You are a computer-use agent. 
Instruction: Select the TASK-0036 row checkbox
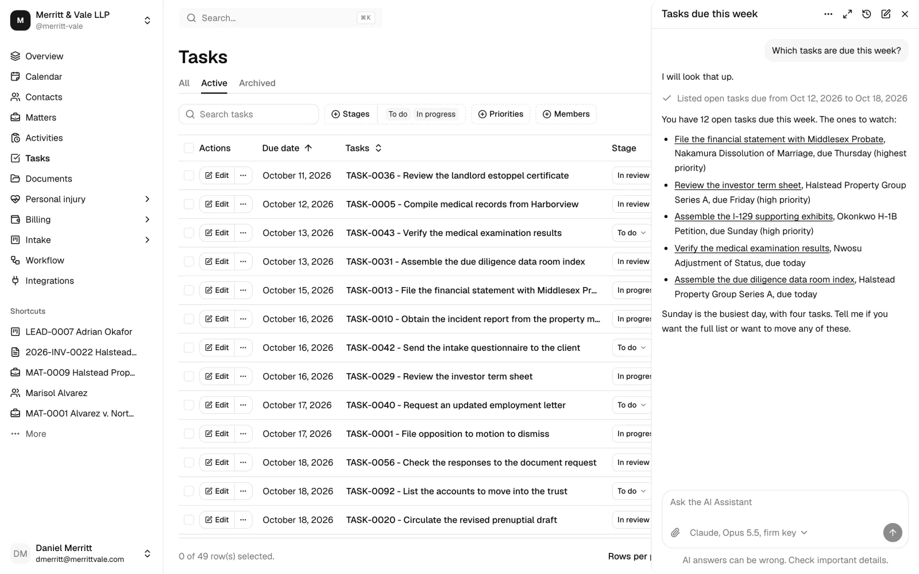(x=189, y=176)
